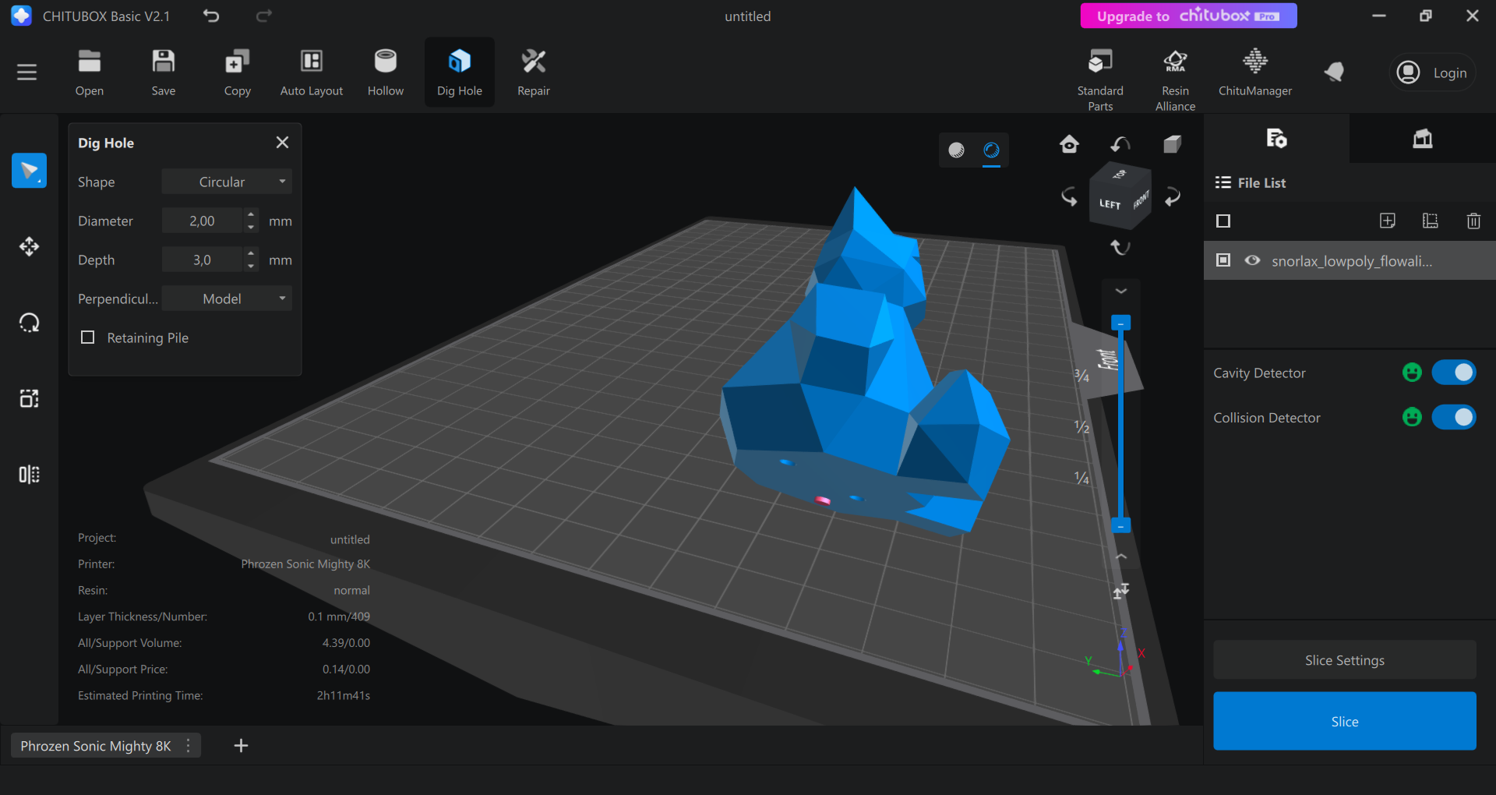Rotate view with the arrow left of the cube
The height and width of the screenshot is (795, 1496).
pyautogui.click(x=1069, y=196)
